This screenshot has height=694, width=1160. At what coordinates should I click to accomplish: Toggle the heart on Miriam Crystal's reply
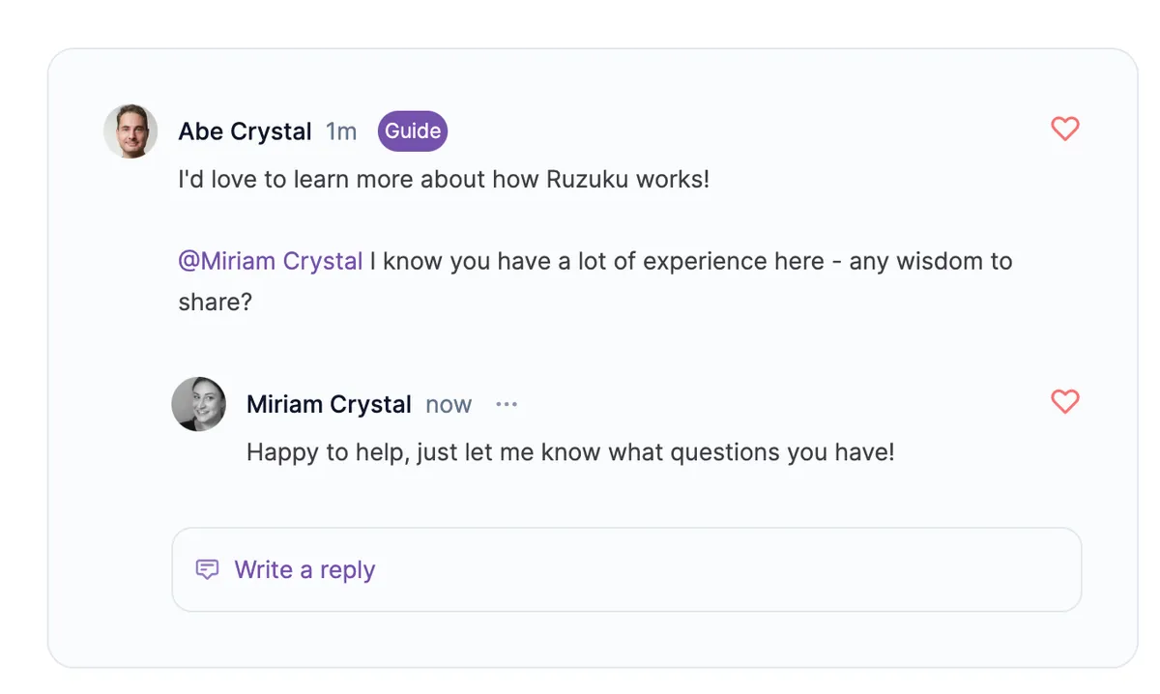(1064, 401)
